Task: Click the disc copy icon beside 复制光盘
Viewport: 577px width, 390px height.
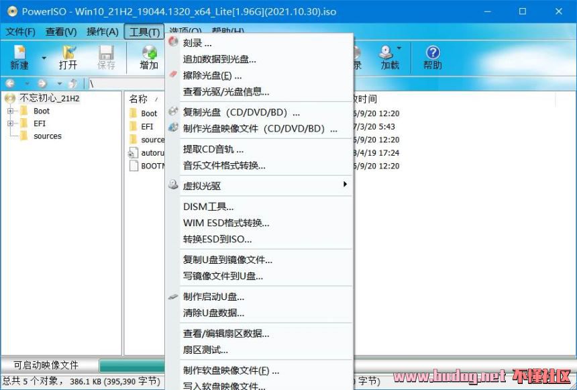Action: pyautogui.click(x=173, y=111)
